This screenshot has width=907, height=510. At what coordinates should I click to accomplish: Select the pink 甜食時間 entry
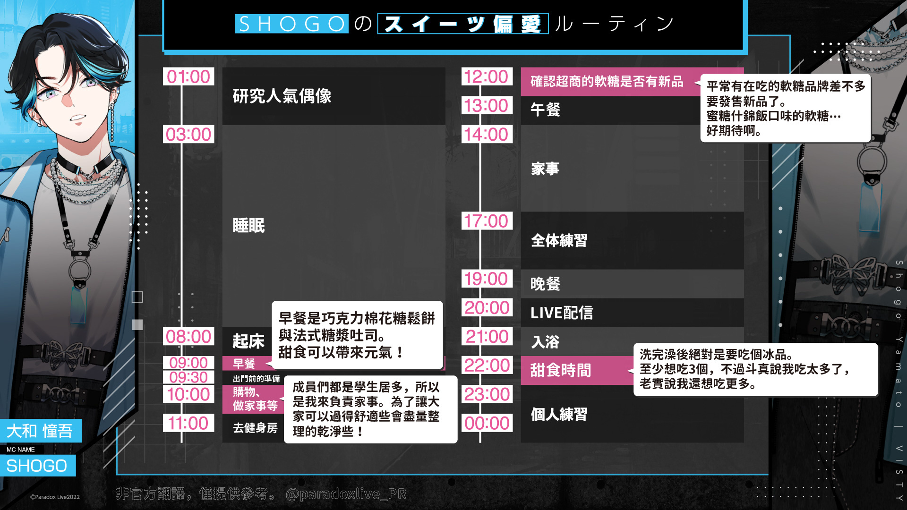(577, 370)
